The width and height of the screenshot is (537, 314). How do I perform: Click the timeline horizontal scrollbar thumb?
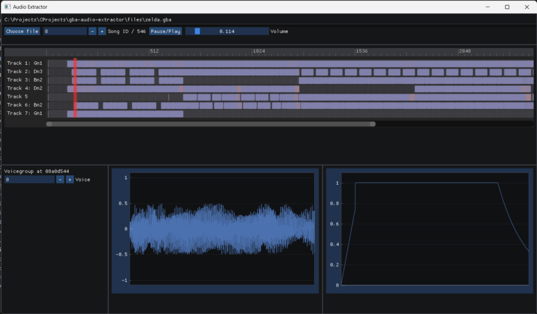point(210,124)
